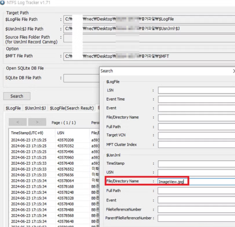Screen dimensions: 235x227
Task: Click the $UsnJrnl TimeStamp field
Action: coord(197,164)
